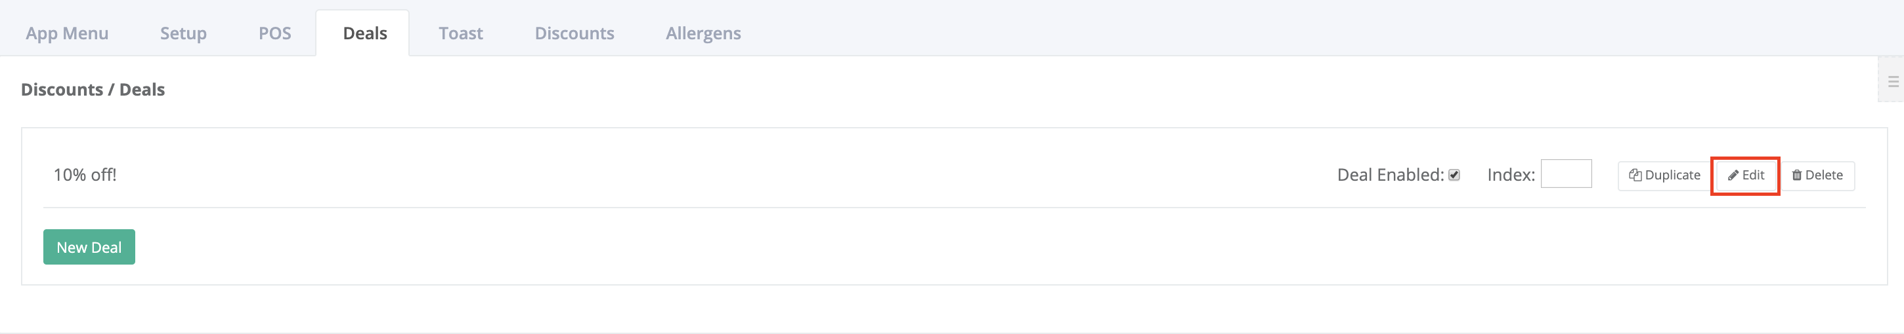Select the "10% off!" deal name
Screen dimensions: 1904x334
(x=85, y=176)
